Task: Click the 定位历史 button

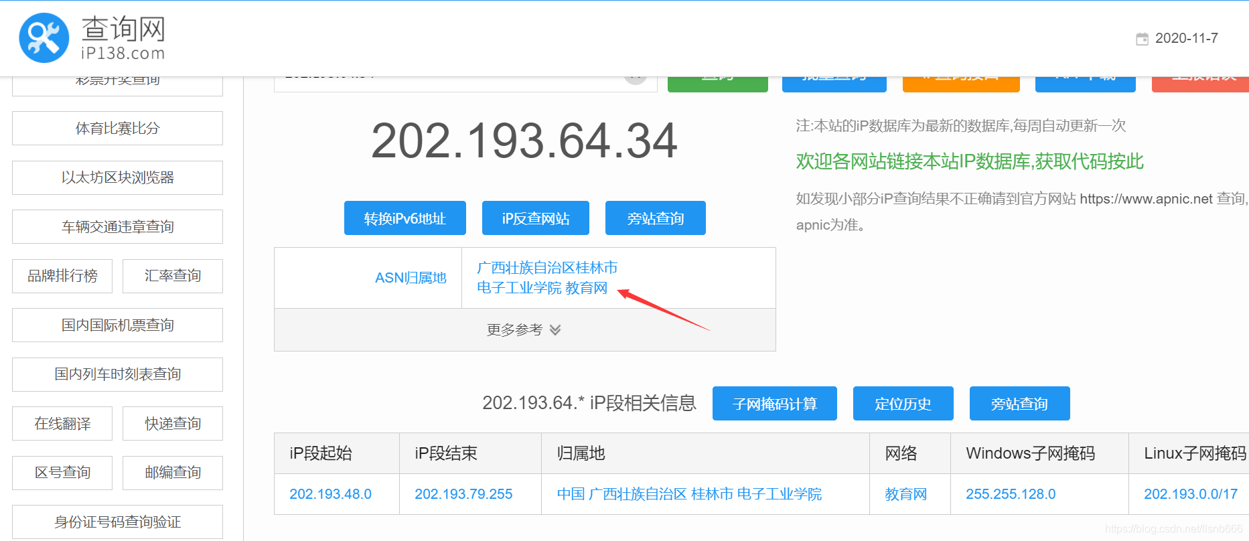Action: coord(903,404)
